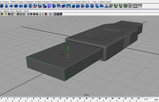Viewport: 159px width, 102px height.
Task: Switch to the Rendering shelf tab
Action: click(x=55, y=2)
